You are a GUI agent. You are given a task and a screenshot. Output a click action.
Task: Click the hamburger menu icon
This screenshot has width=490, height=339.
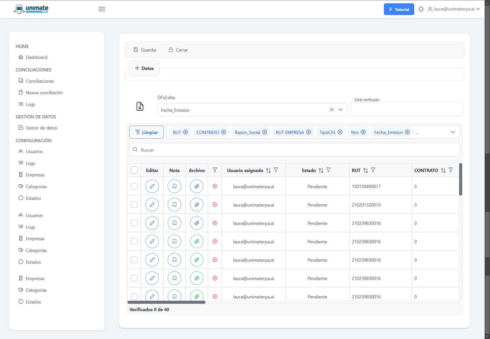(x=102, y=9)
